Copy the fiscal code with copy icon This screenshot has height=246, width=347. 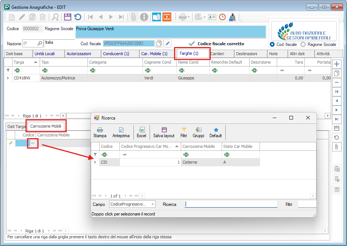(159, 43)
